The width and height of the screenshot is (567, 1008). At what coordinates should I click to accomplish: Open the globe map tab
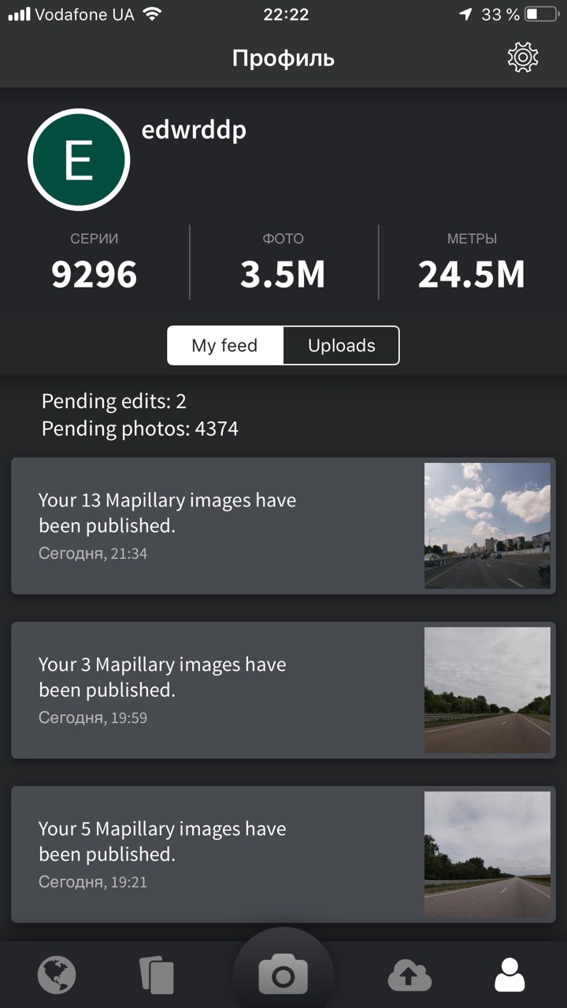[57, 976]
